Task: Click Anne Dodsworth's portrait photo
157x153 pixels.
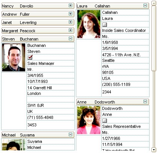Action: click(x=89, y=120)
